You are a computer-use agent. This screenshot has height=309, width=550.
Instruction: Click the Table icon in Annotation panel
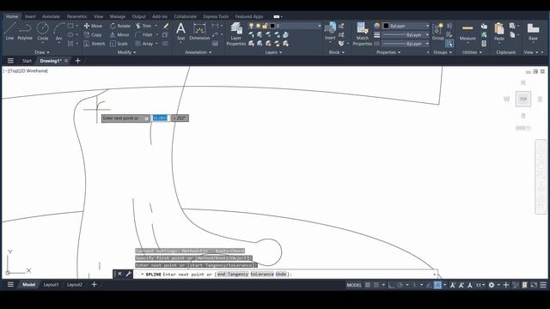[216, 44]
